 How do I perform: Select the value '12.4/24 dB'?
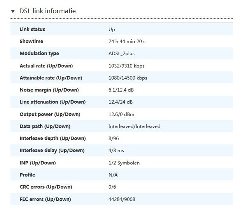point(121,102)
